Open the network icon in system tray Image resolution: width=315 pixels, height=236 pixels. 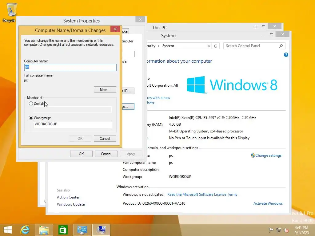click(278, 230)
